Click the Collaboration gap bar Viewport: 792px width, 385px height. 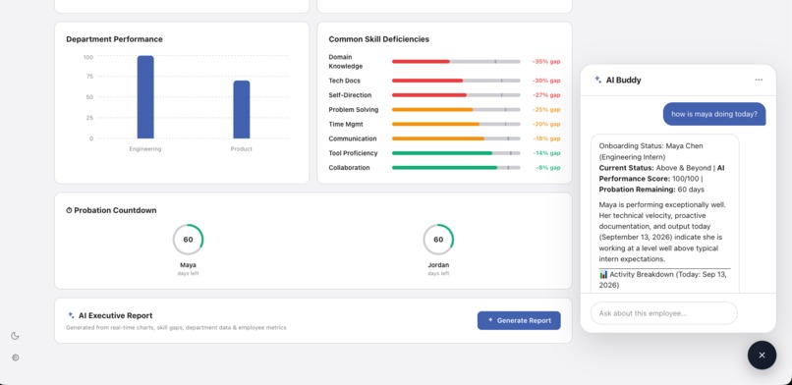456,168
